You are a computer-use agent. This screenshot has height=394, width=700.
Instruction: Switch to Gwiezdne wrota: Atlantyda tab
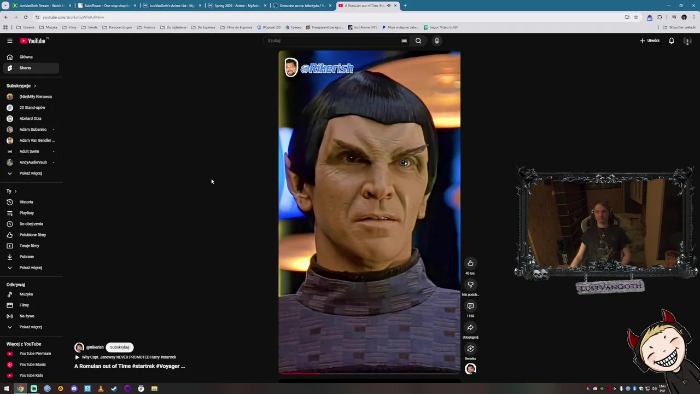point(302,5)
